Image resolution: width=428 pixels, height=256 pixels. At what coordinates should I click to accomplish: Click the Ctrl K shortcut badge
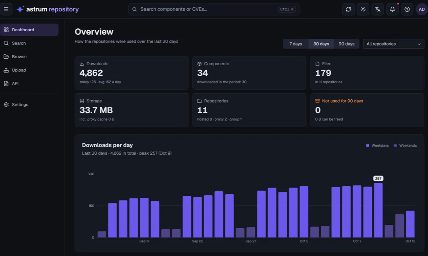[x=287, y=9]
